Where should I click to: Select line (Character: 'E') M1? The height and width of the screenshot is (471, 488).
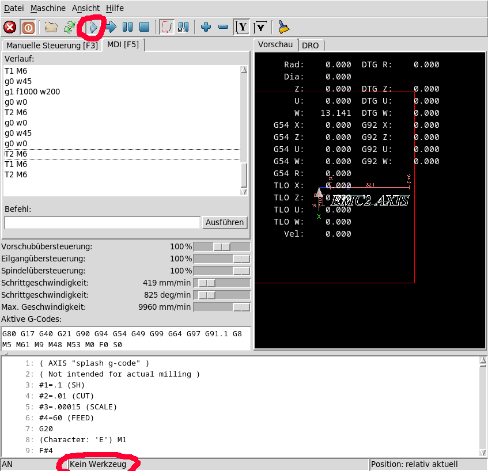pos(83,439)
